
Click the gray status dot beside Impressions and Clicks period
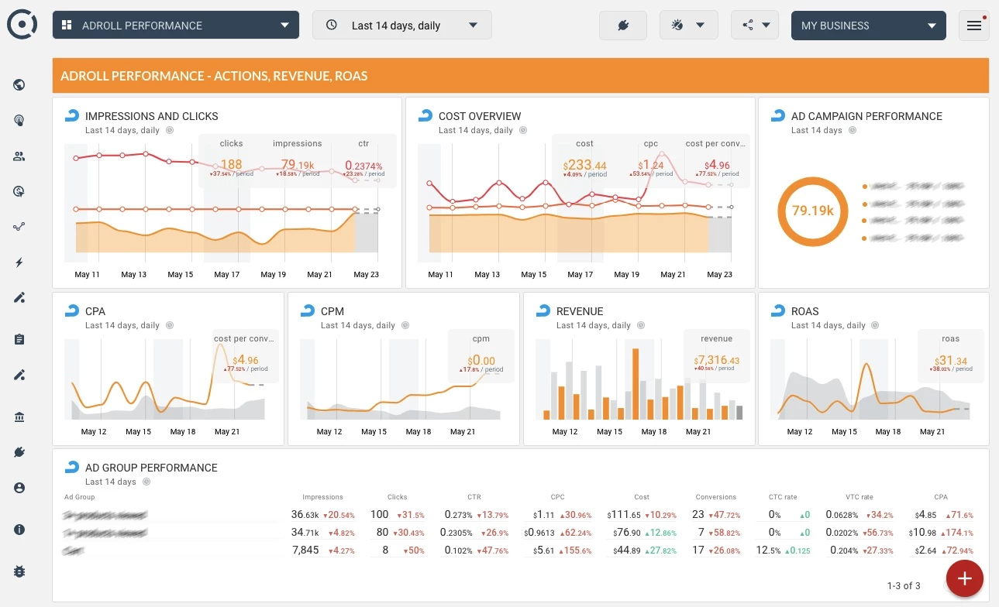[x=170, y=130]
